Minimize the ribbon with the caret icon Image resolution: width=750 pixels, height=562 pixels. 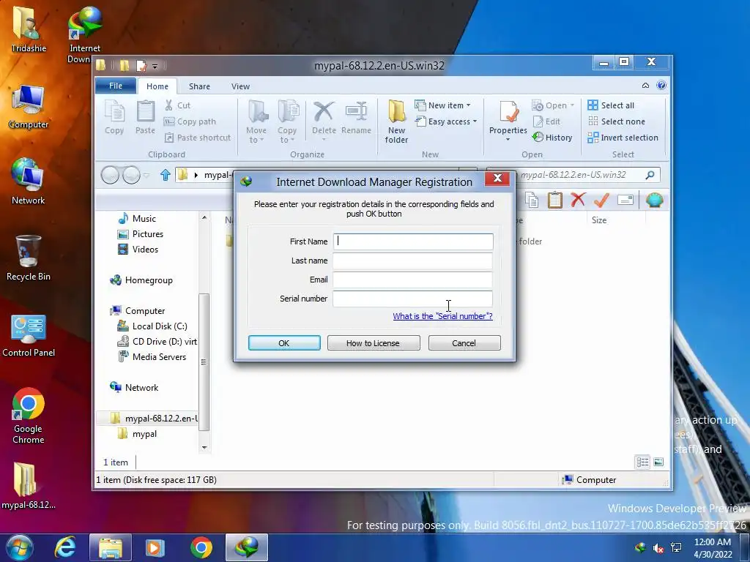645,86
